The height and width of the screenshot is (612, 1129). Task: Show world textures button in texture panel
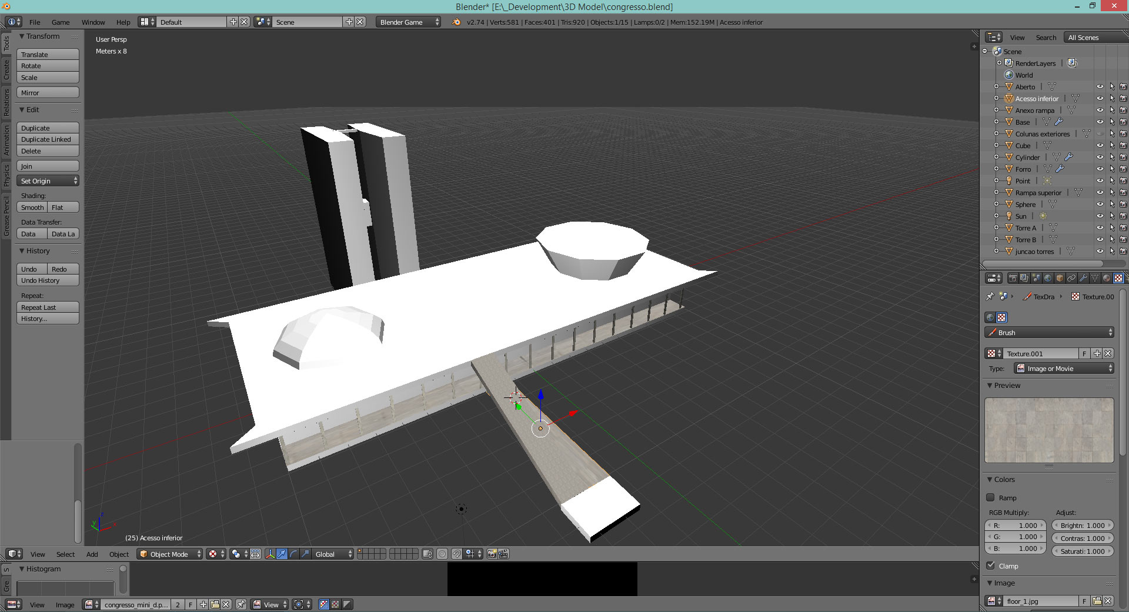pos(990,317)
